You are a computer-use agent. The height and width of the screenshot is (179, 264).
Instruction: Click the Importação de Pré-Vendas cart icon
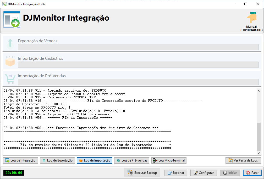pyautogui.click(x=10, y=79)
